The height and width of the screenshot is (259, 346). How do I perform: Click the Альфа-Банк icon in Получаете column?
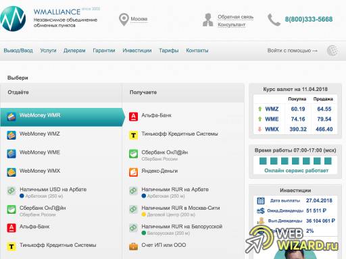[133, 117]
